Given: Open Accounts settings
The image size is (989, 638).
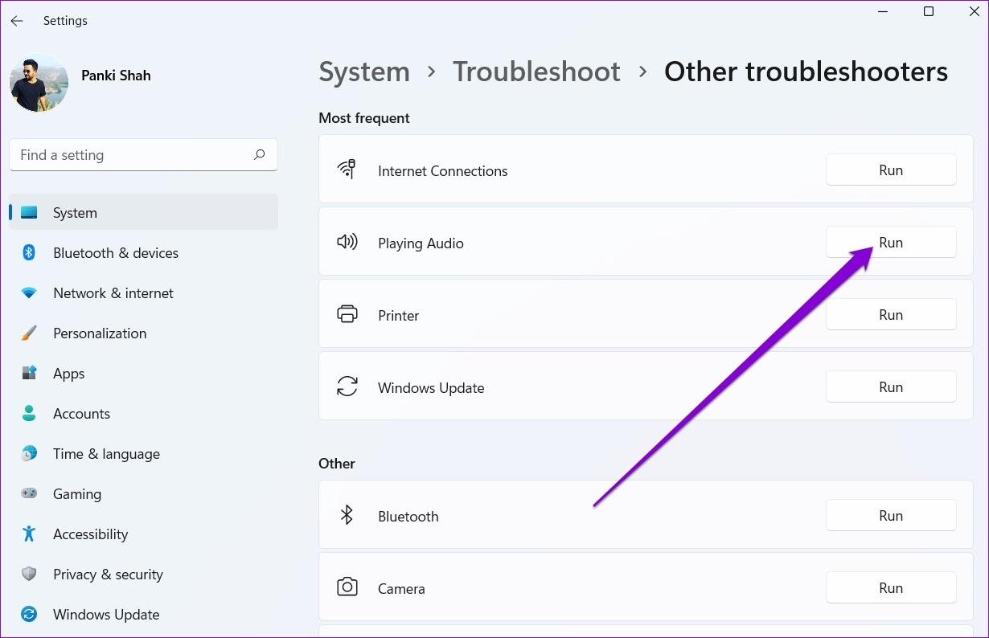Looking at the screenshot, I should pyautogui.click(x=81, y=414).
